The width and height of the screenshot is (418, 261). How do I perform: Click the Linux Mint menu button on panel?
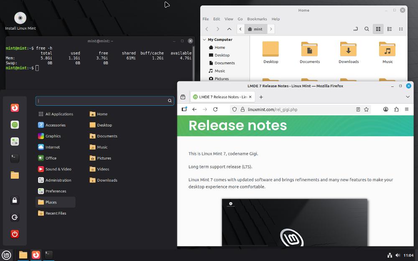click(x=6, y=255)
